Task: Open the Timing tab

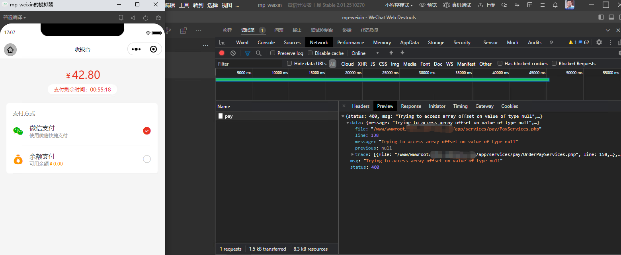Action: (460, 106)
